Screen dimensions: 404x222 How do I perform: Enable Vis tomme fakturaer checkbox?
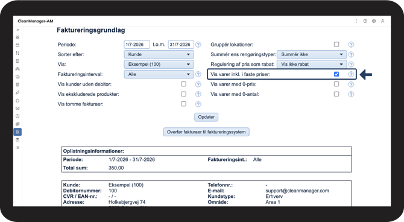click(183, 104)
